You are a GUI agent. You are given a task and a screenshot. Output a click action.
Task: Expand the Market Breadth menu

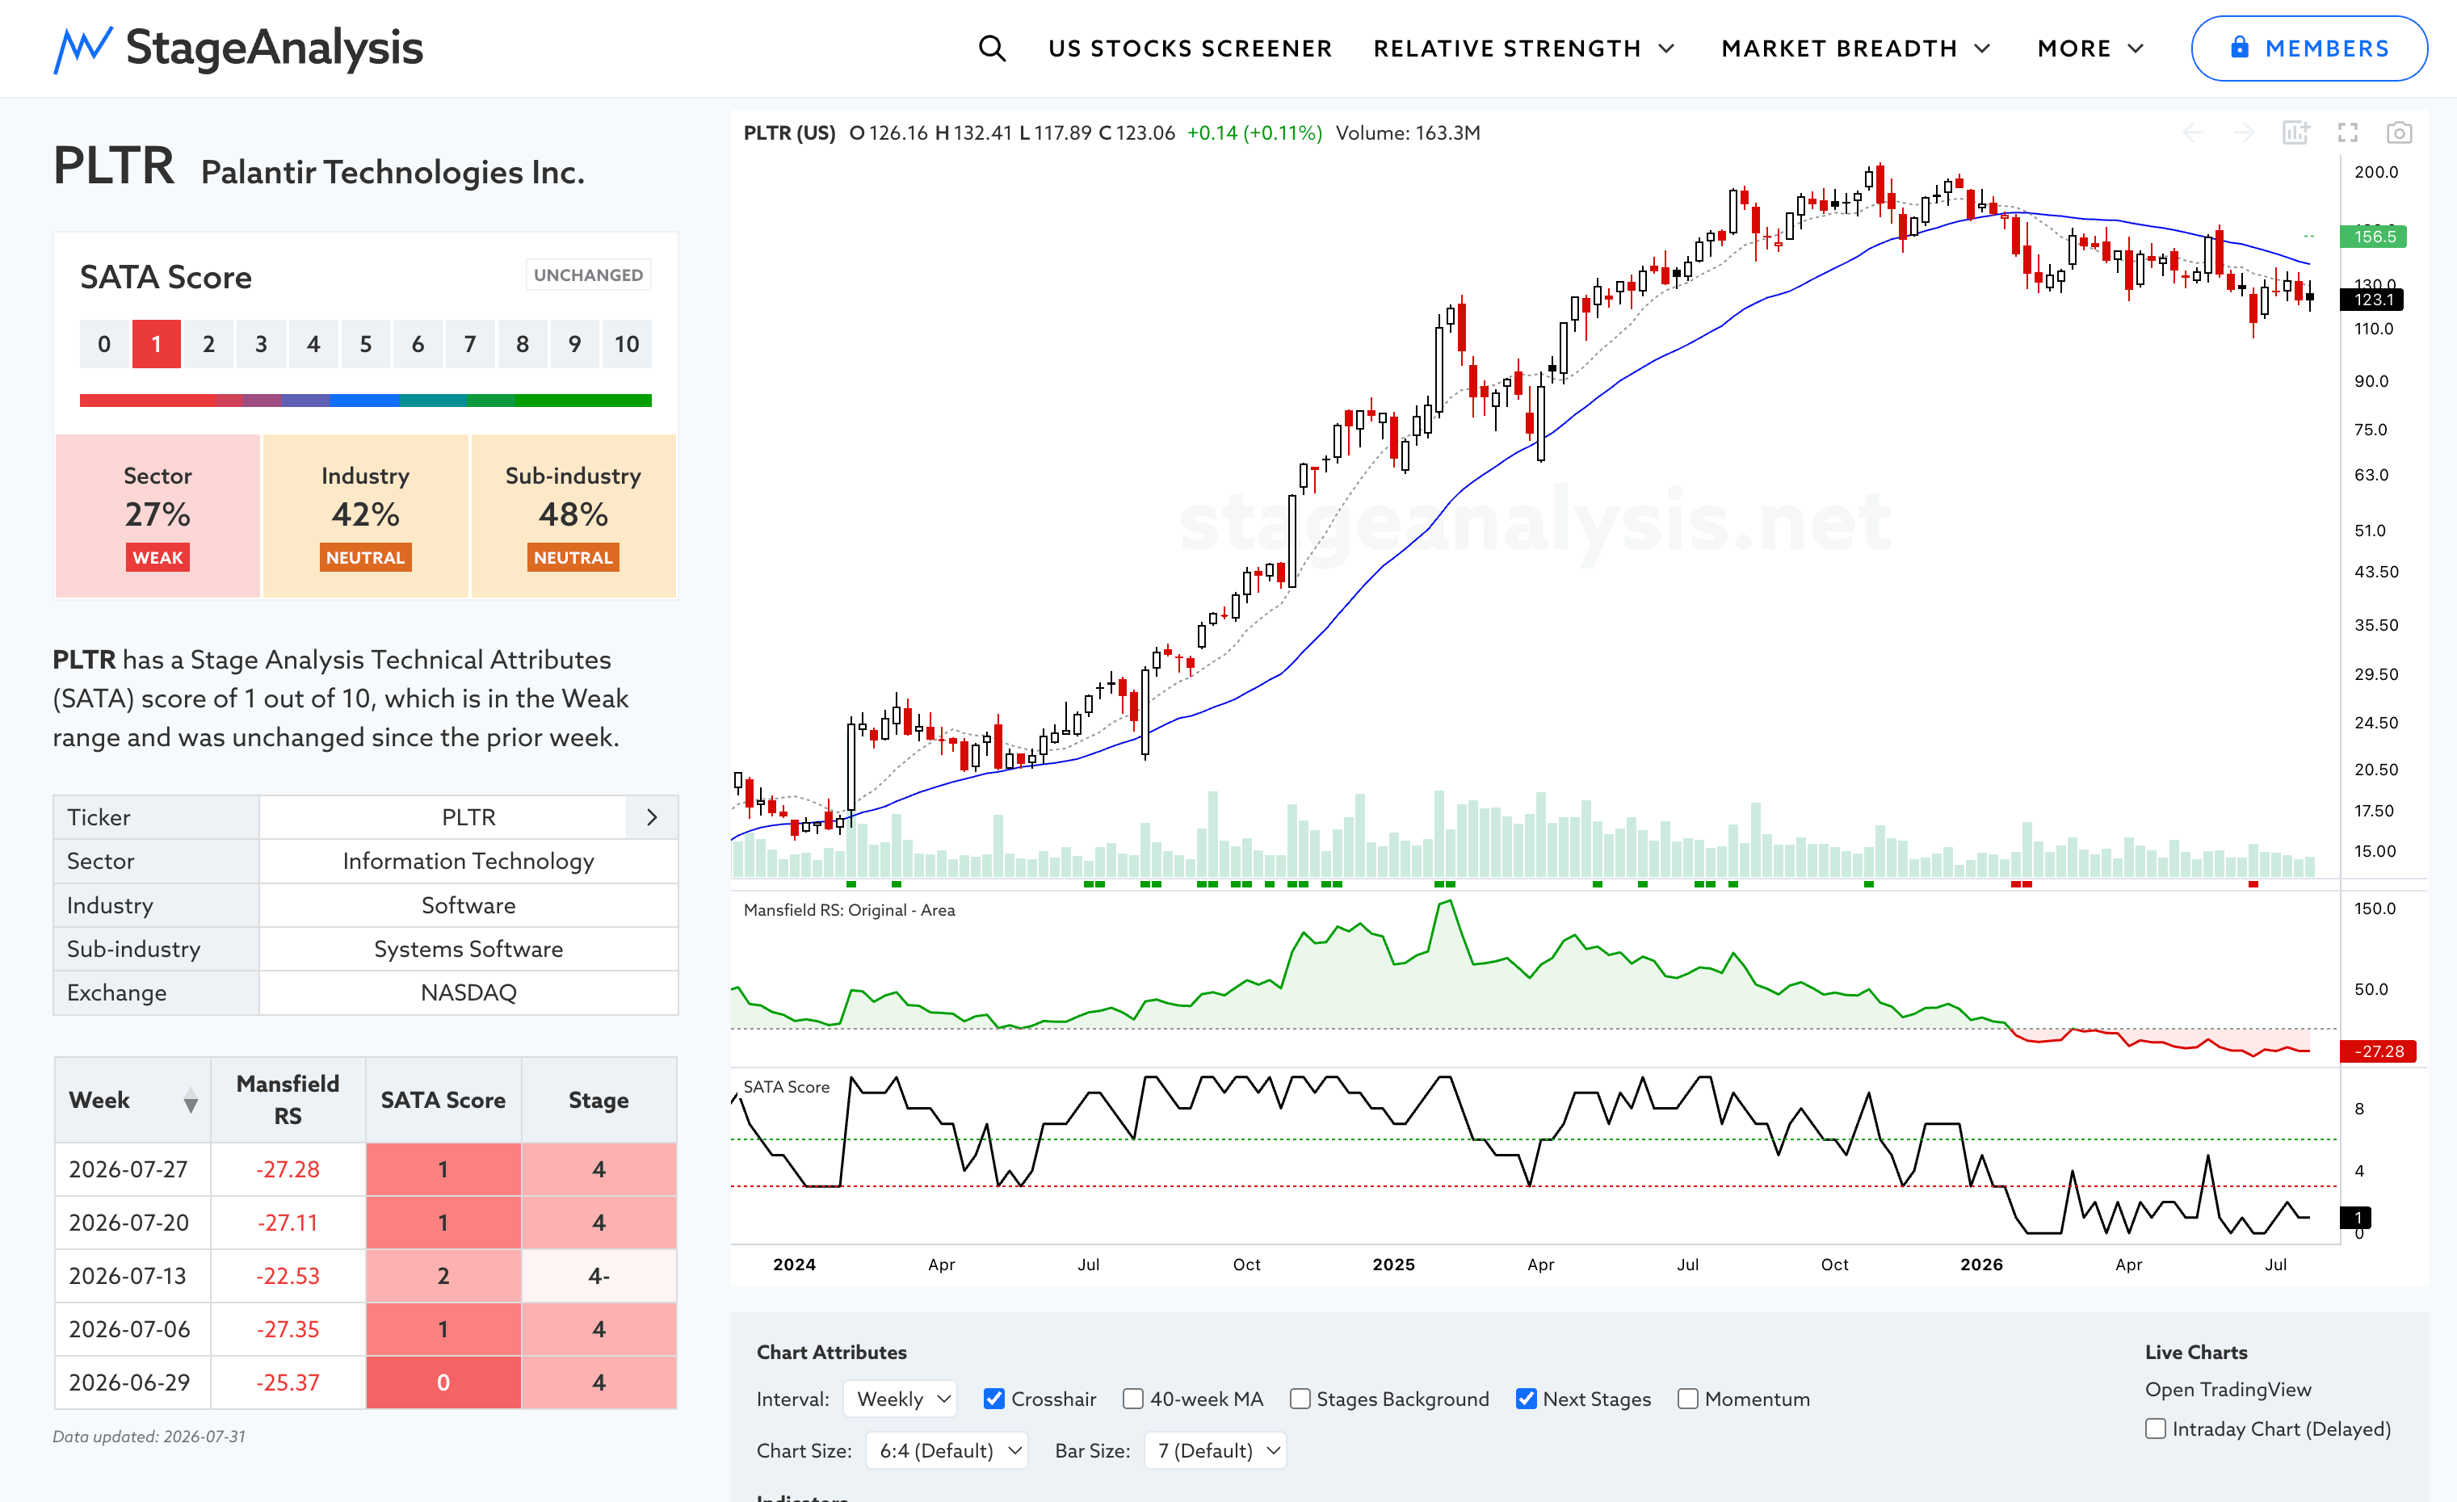1856,48
